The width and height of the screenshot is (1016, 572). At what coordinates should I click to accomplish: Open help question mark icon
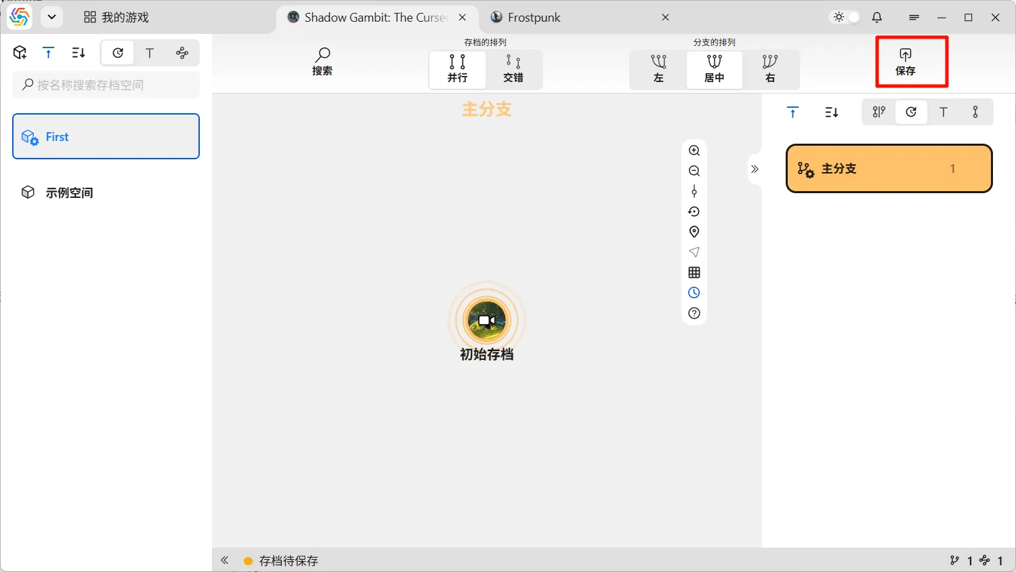coord(694,313)
